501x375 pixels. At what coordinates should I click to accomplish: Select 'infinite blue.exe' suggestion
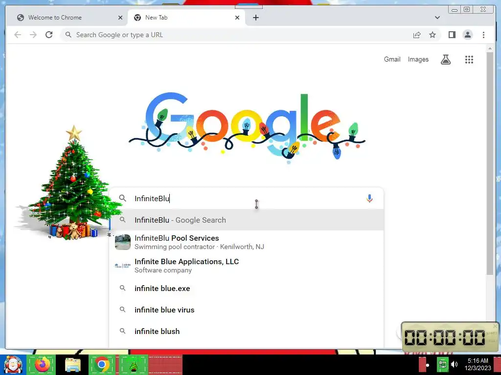(x=247, y=288)
